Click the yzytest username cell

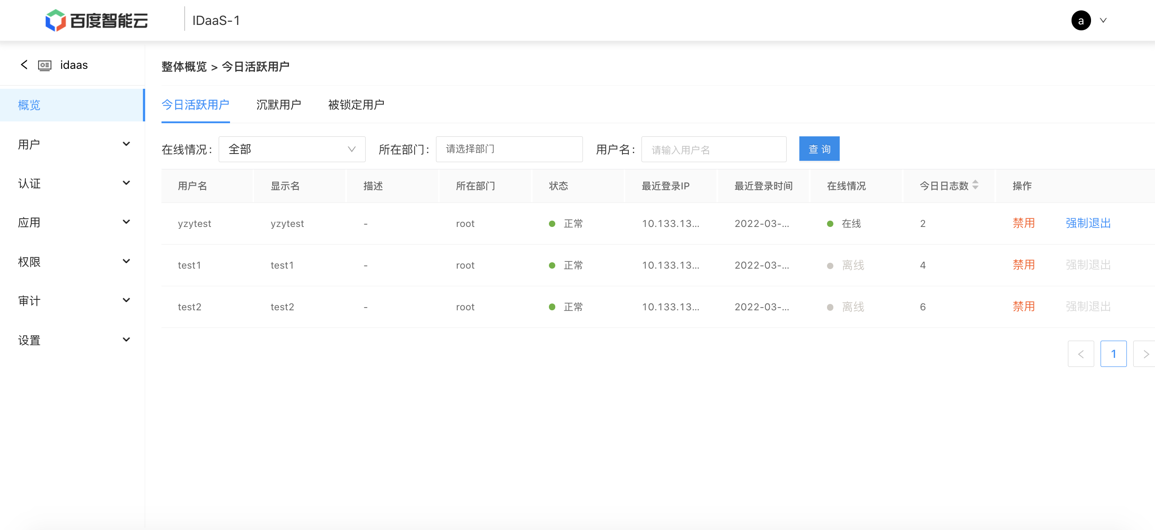[195, 223]
